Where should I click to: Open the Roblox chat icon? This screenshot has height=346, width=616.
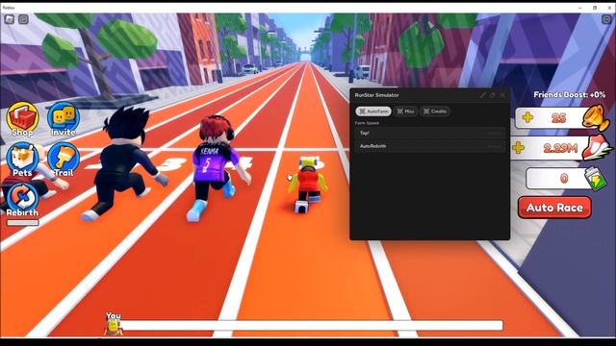(23, 19)
